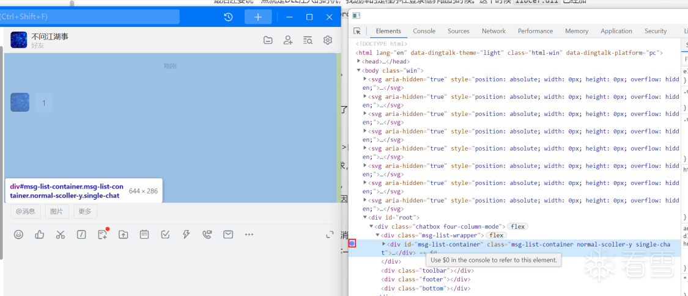
Task: Switch to the Application tab
Action: 616,31
